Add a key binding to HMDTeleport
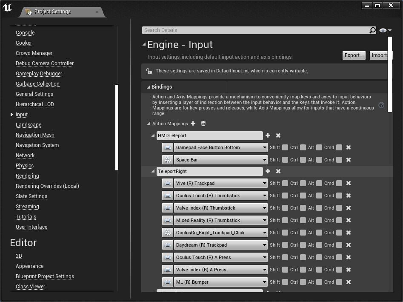Screen dimensions: 403x302 tap(268, 135)
